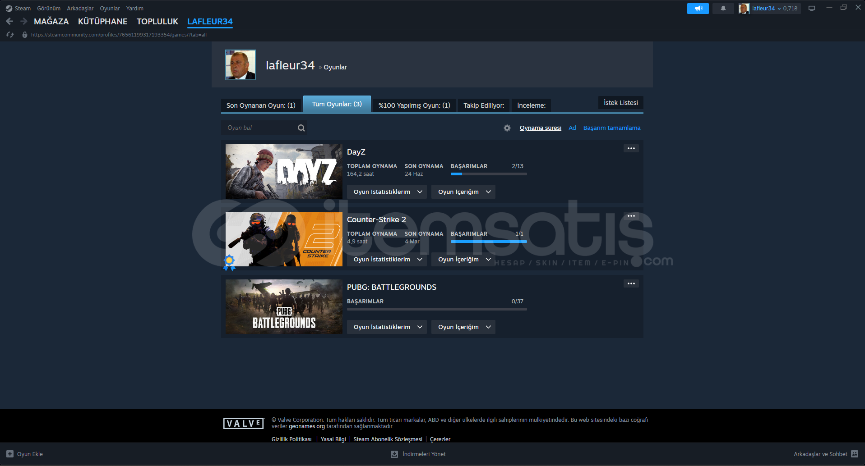The width and height of the screenshot is (865, 466).
Task: Open announcements megaphone button
Action: point(698,9)
